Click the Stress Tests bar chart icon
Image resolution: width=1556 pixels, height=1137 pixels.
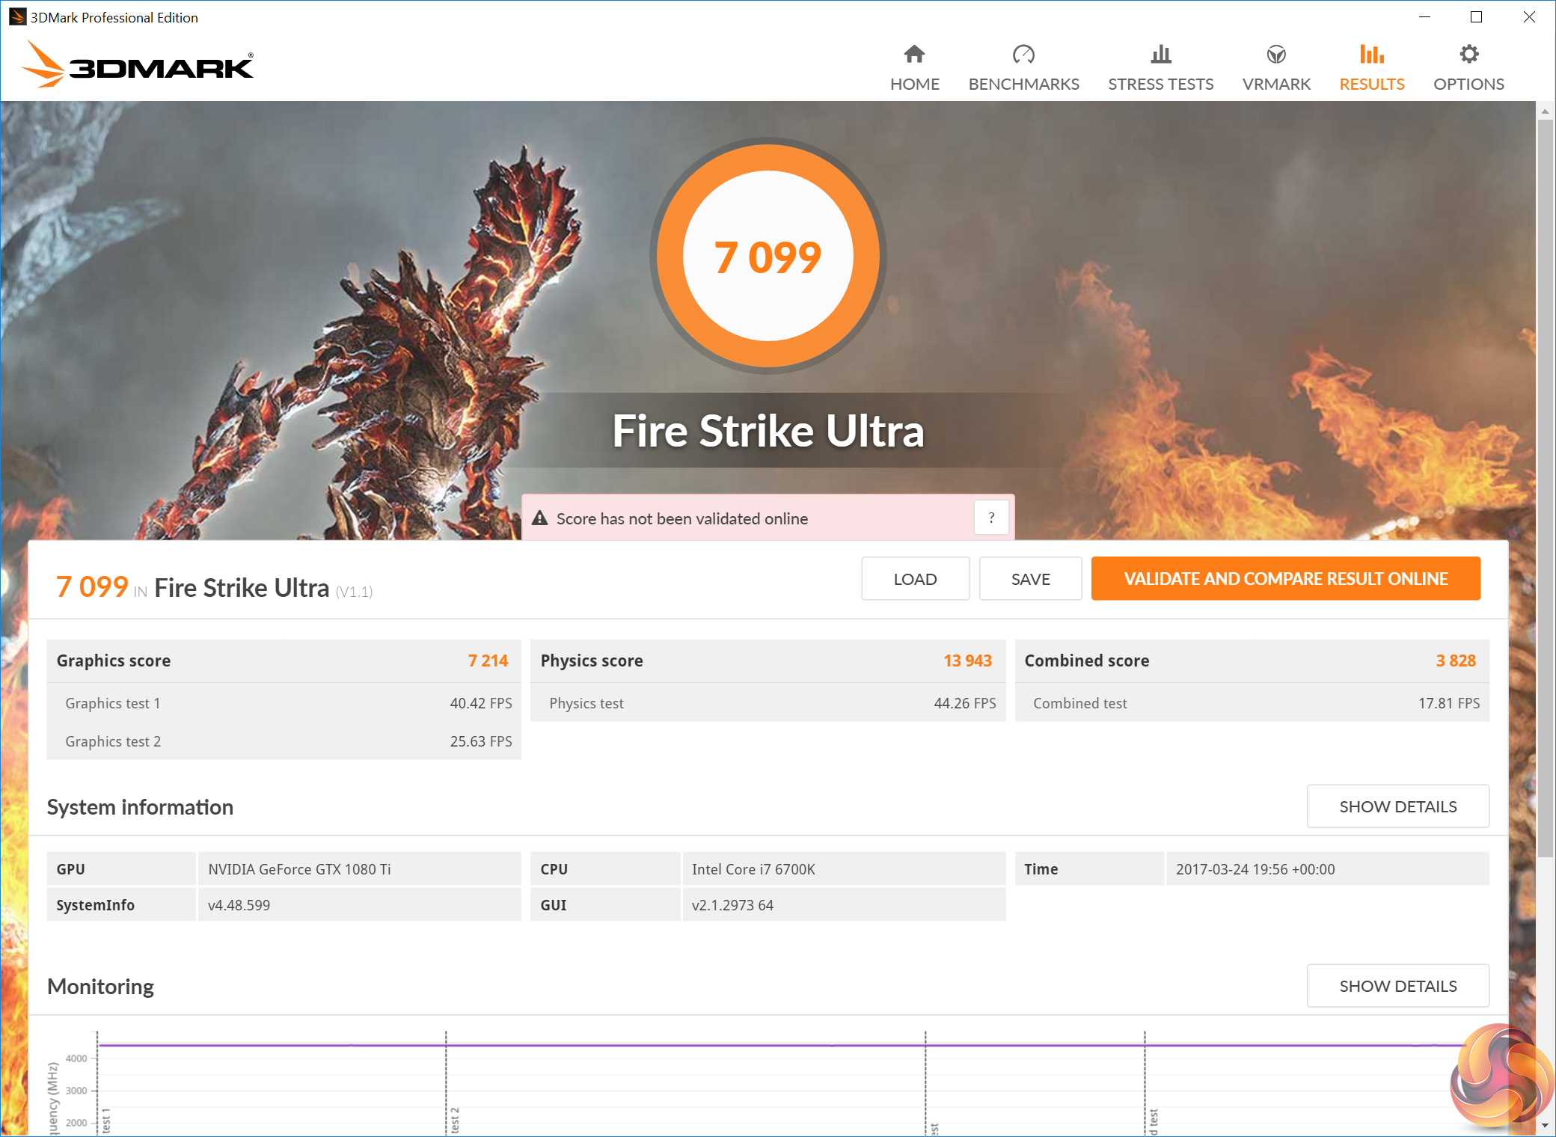pyautogui.click(x=1160, y=54)
